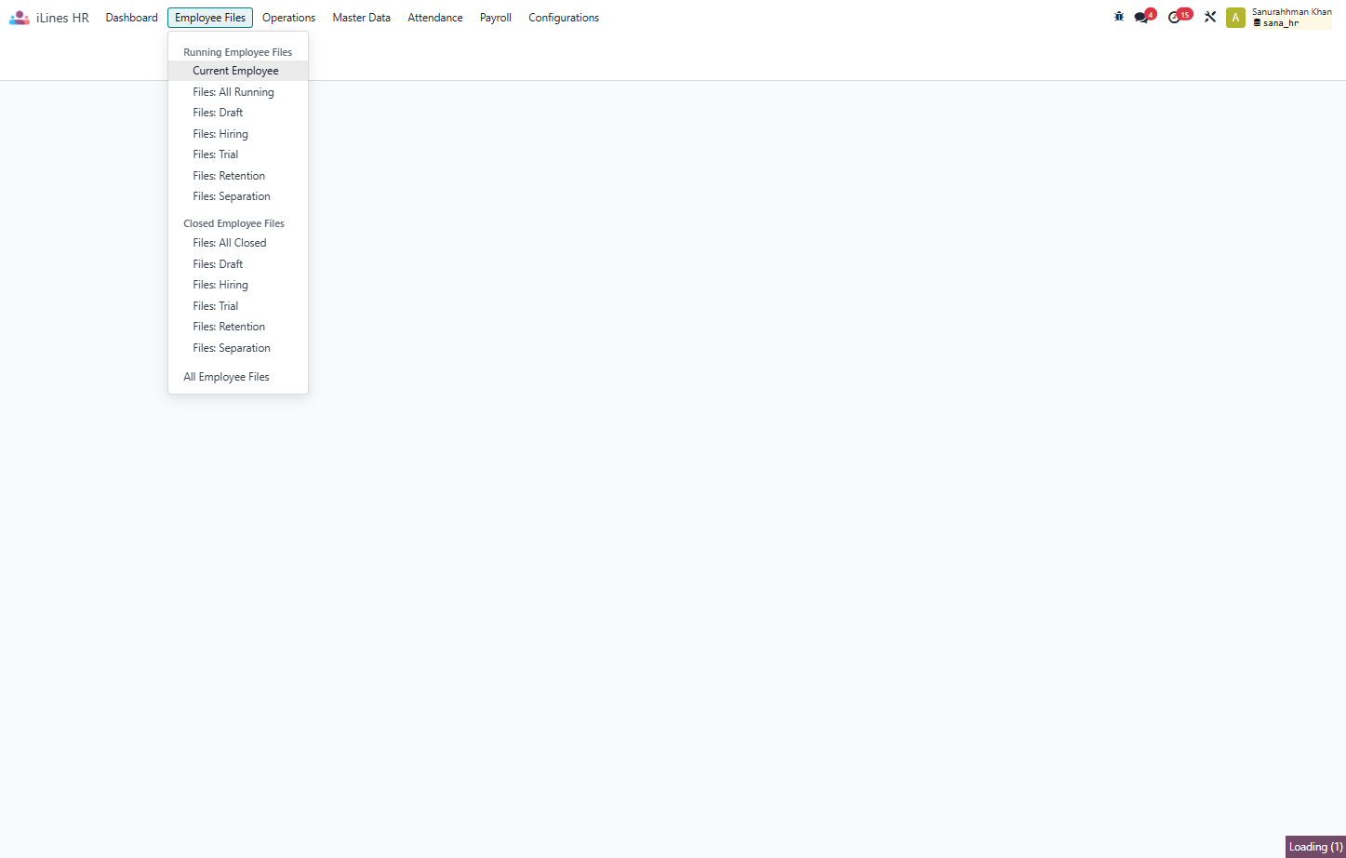Select Current Employee menu entry

coord(238,71)
